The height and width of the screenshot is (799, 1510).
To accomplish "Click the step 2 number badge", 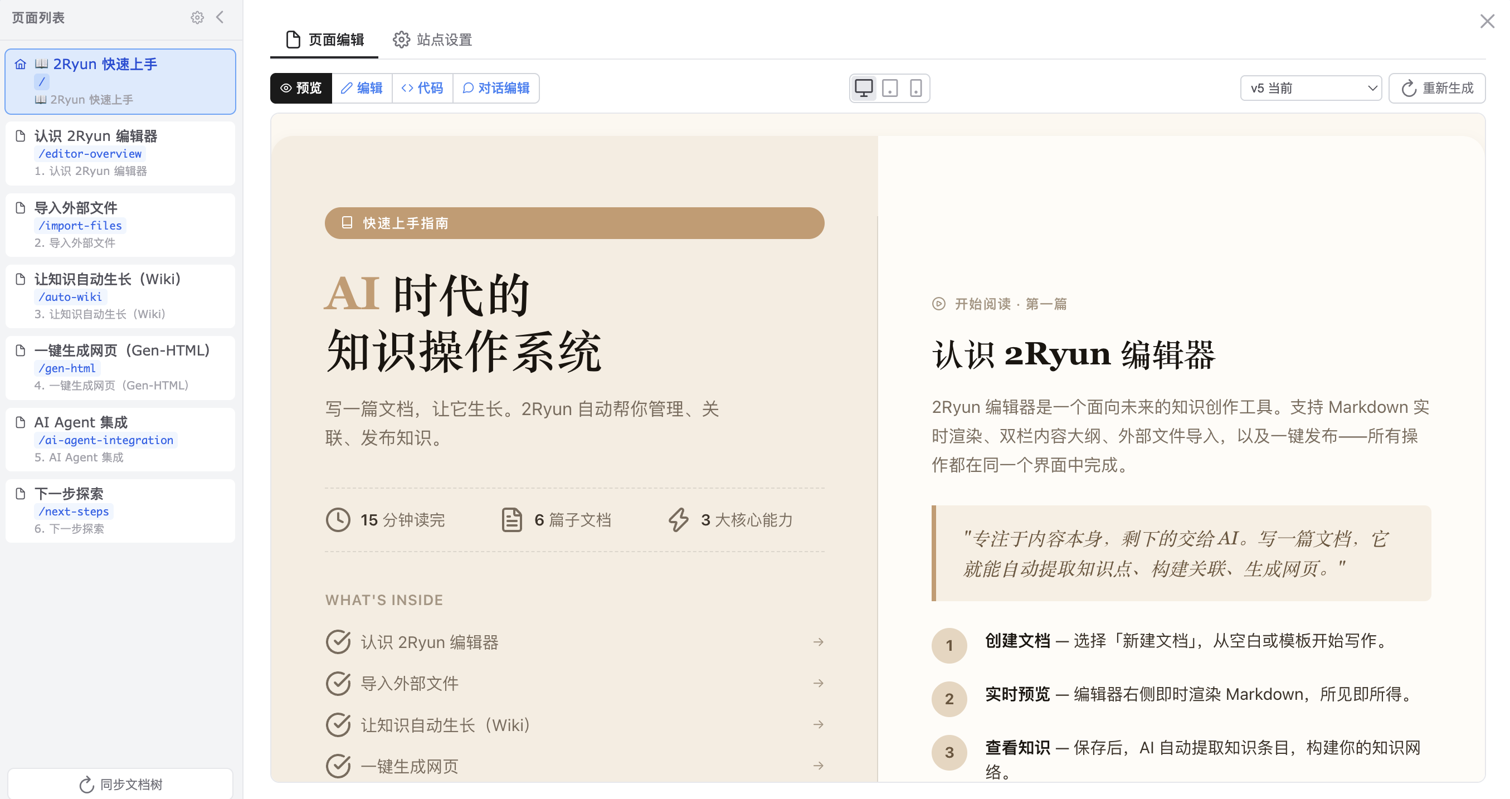I will point(949,699).
